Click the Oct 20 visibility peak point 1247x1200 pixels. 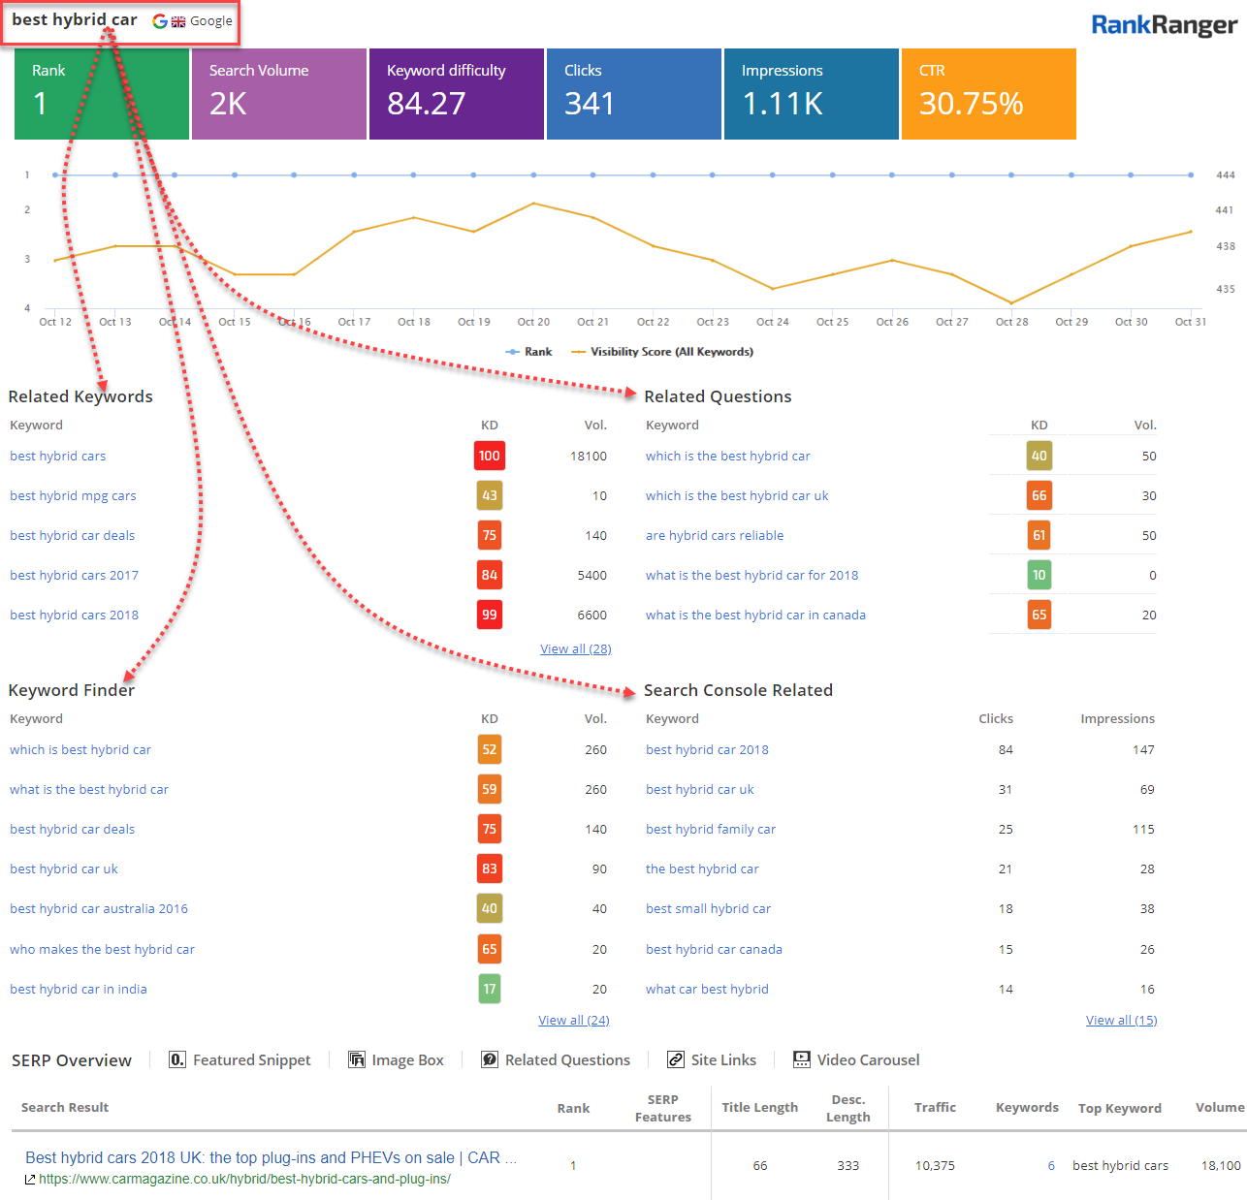533,204
